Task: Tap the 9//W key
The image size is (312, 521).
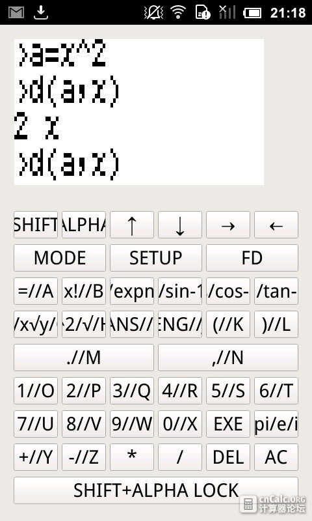Action: [x=132, y=424]
